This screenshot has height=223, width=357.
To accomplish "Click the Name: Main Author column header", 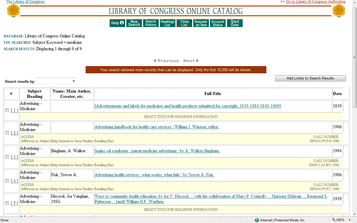I will [x=72, y=94].
